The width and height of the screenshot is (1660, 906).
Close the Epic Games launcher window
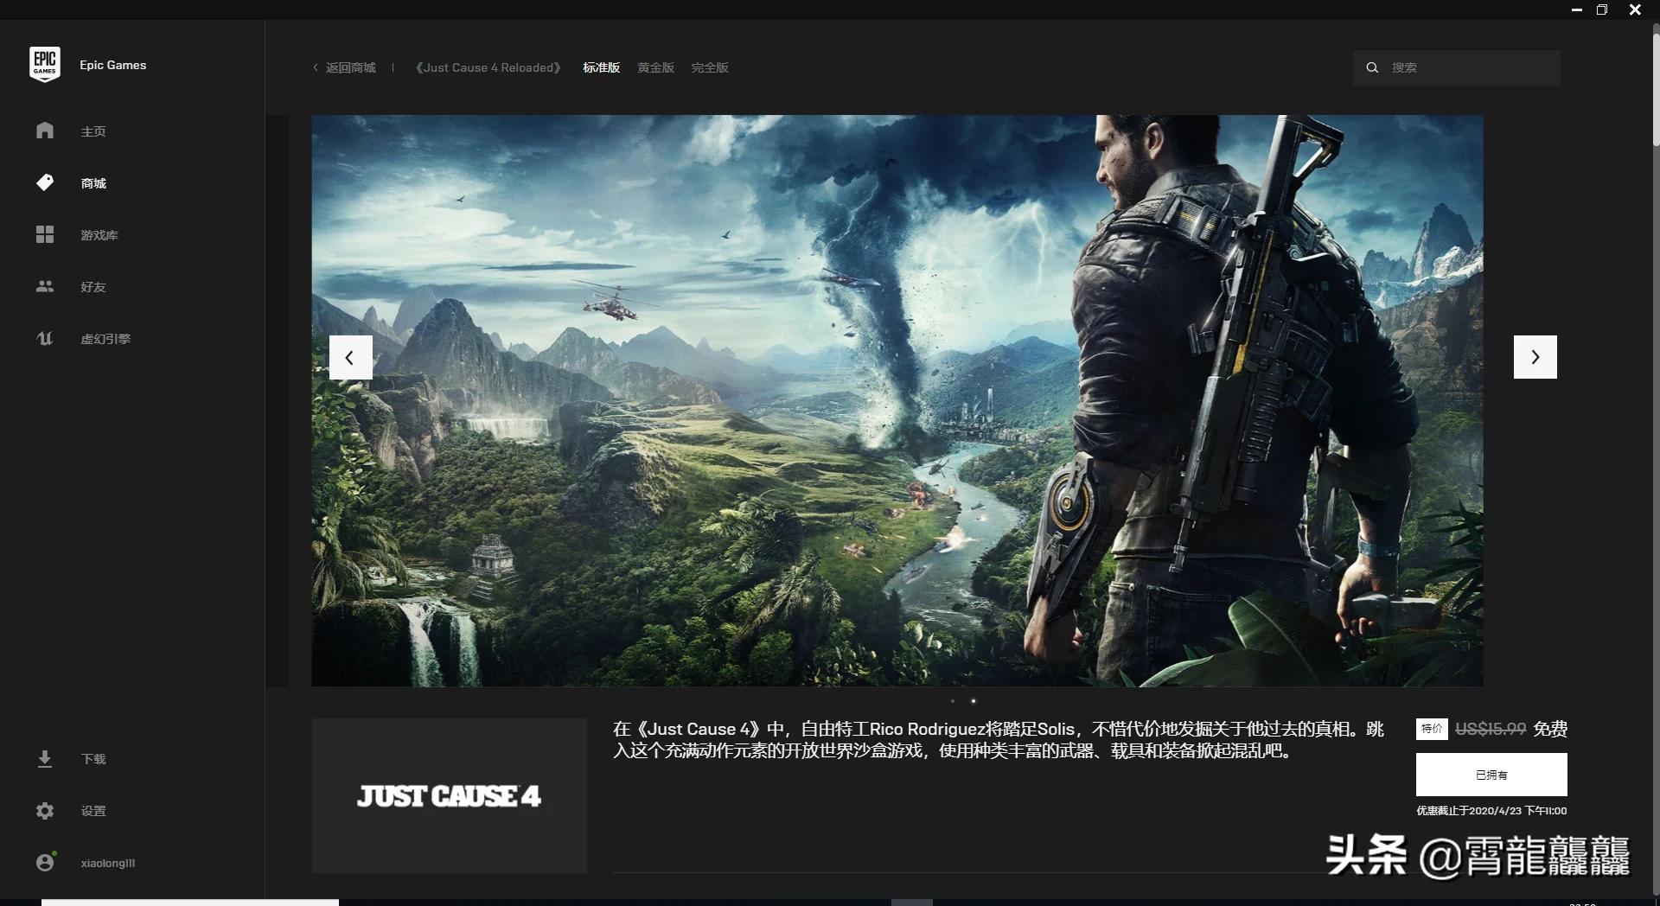pos(1635,10)
